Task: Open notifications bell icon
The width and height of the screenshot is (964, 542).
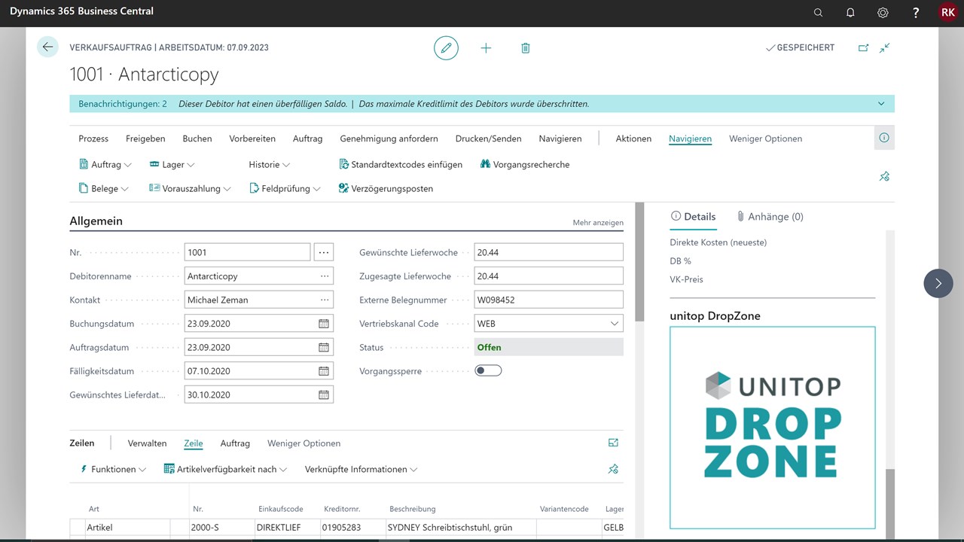Action: [850, 12]
